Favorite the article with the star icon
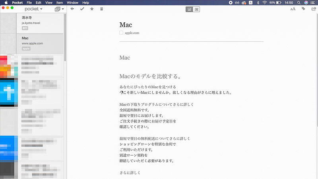Screen dimensions: 318x179 click(x=92, y=9)
